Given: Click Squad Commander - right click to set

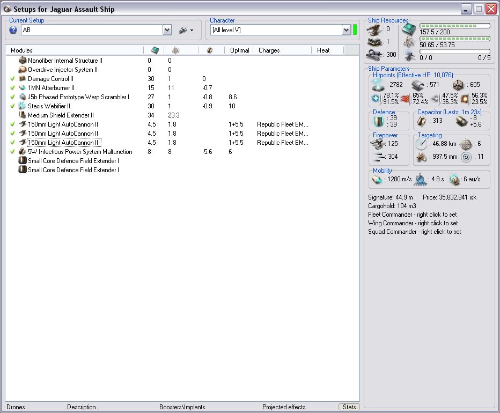Looking at the screenshot, I should pyautogui.click(x=414, y=232).
